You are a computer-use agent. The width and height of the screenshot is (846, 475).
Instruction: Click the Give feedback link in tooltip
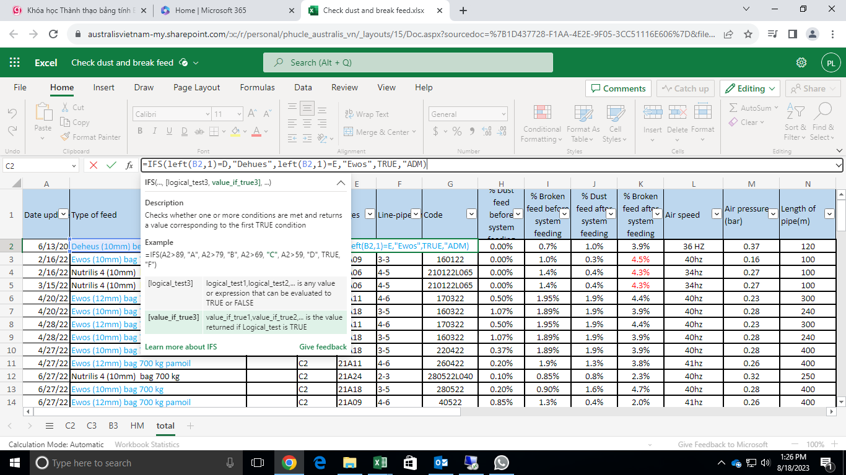click(323, 347)
